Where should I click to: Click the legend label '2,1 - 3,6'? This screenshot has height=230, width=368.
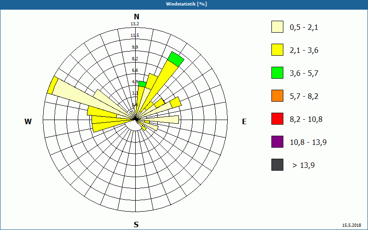point(304,51)
